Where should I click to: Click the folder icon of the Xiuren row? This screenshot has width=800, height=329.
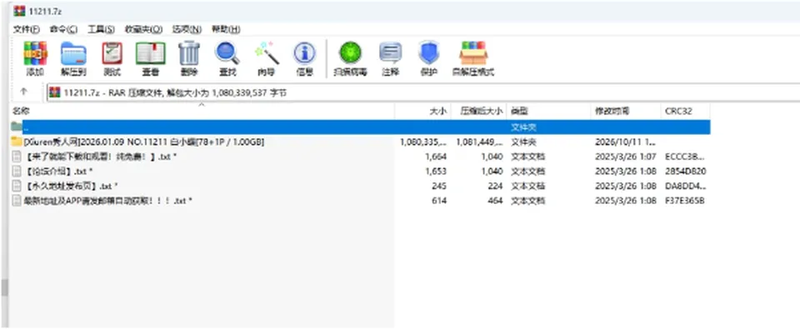[x=17, y=142]
